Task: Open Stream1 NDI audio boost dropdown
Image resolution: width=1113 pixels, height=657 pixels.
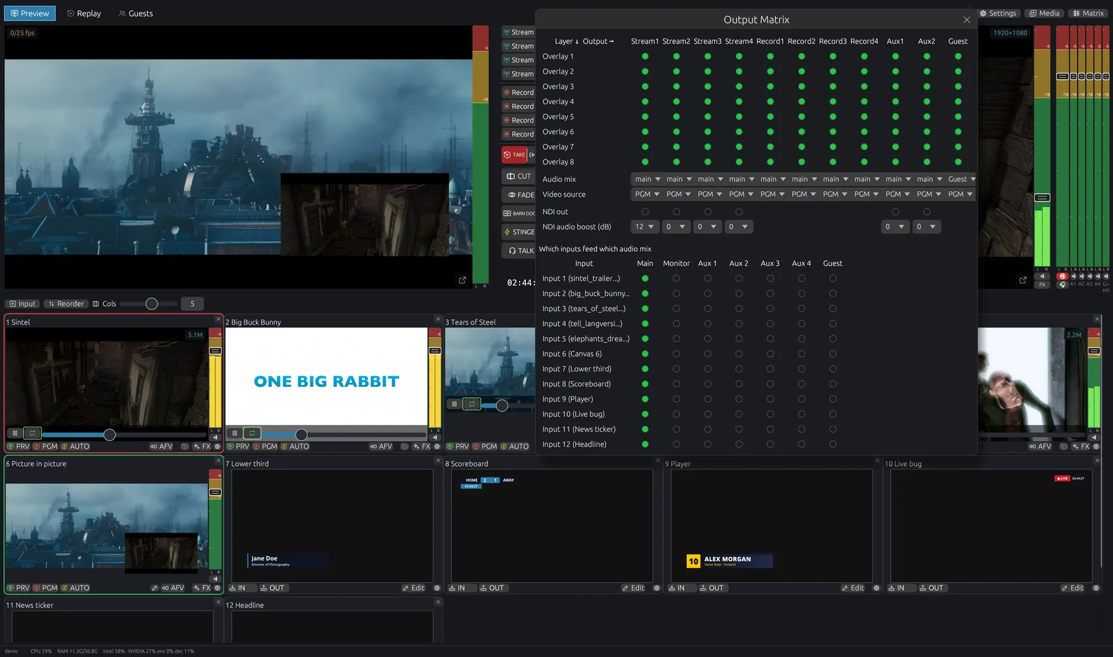Action: click(x=644, y=227)
